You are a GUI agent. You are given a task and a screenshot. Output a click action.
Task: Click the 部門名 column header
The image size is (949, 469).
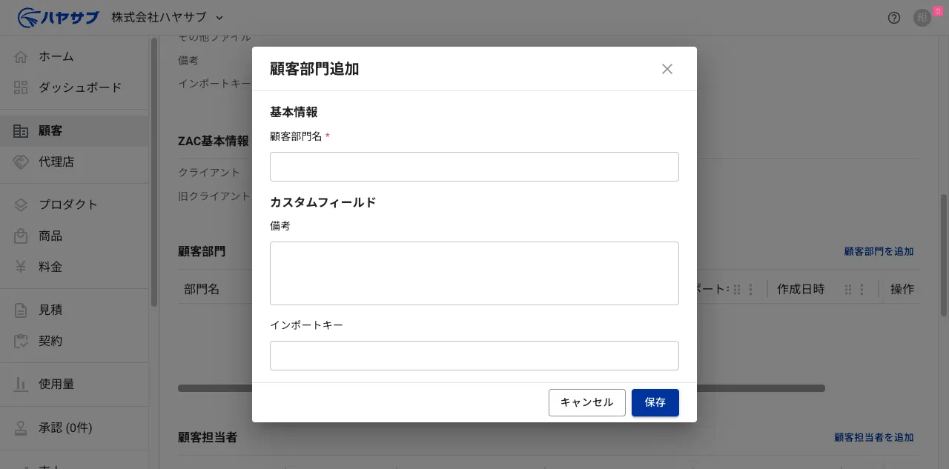[x=202, y=289]
